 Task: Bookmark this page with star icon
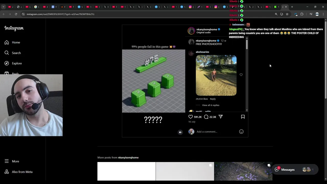287,14
